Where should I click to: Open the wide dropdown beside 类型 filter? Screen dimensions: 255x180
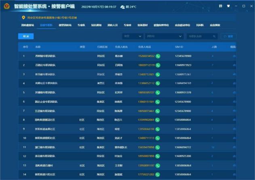[164, 36]
